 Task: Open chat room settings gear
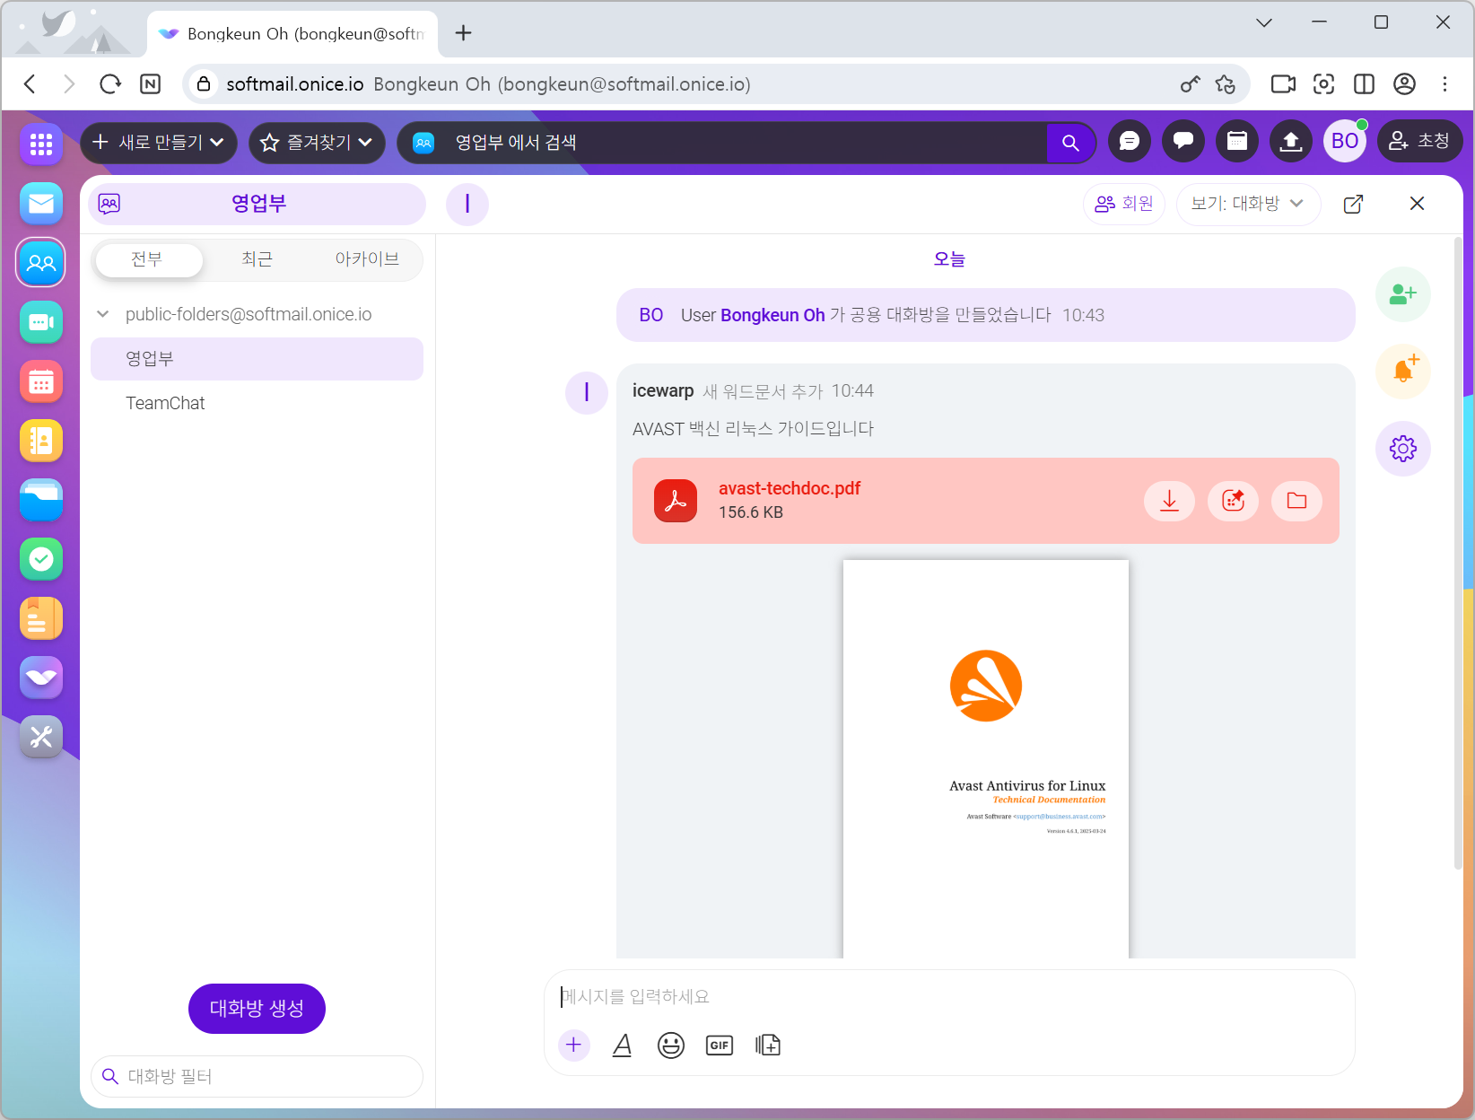click(x=1402, y=449)
